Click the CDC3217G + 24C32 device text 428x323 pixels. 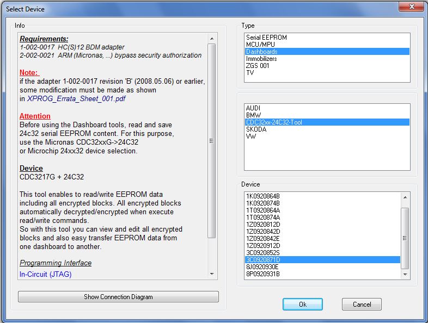point(52,177)
